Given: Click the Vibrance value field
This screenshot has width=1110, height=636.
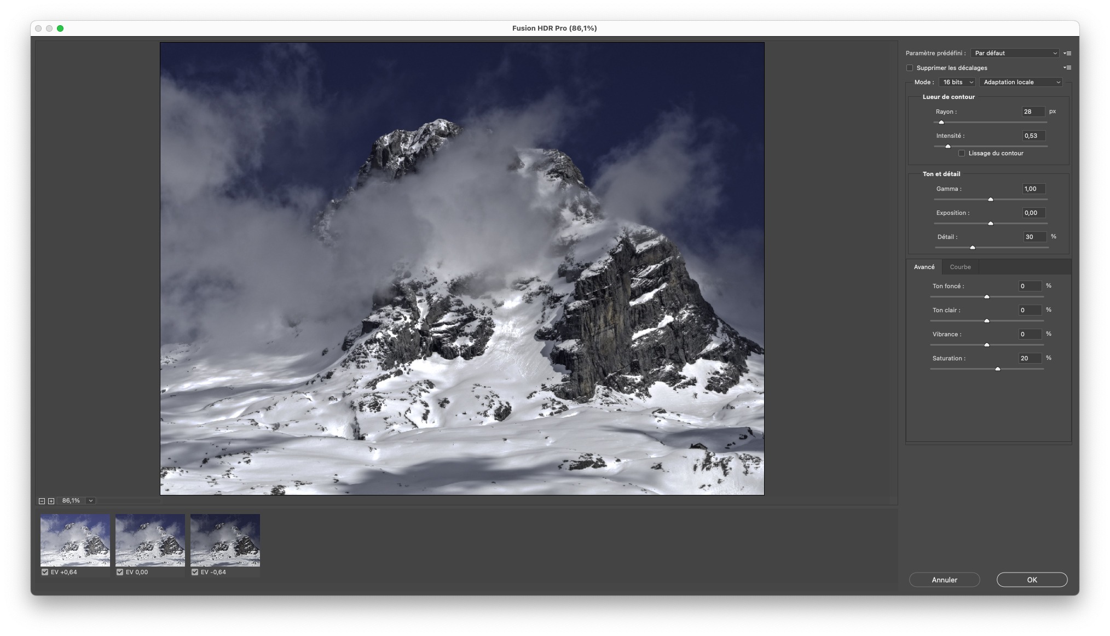Looking at the screenshot, I should [1030, 334].
